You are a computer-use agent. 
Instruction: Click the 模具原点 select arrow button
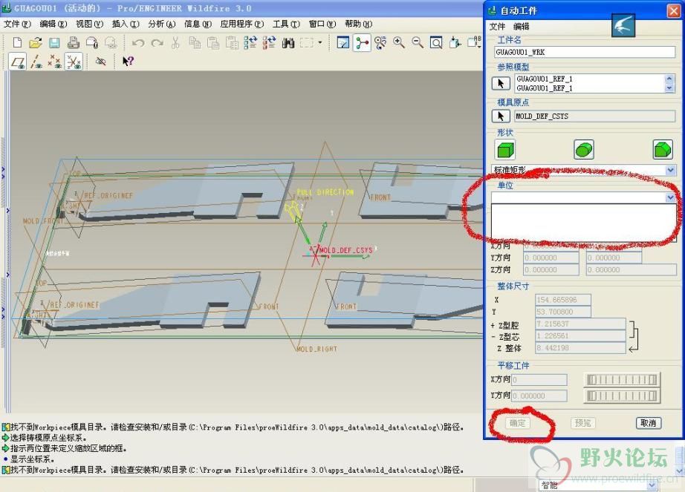pos(501,116)
